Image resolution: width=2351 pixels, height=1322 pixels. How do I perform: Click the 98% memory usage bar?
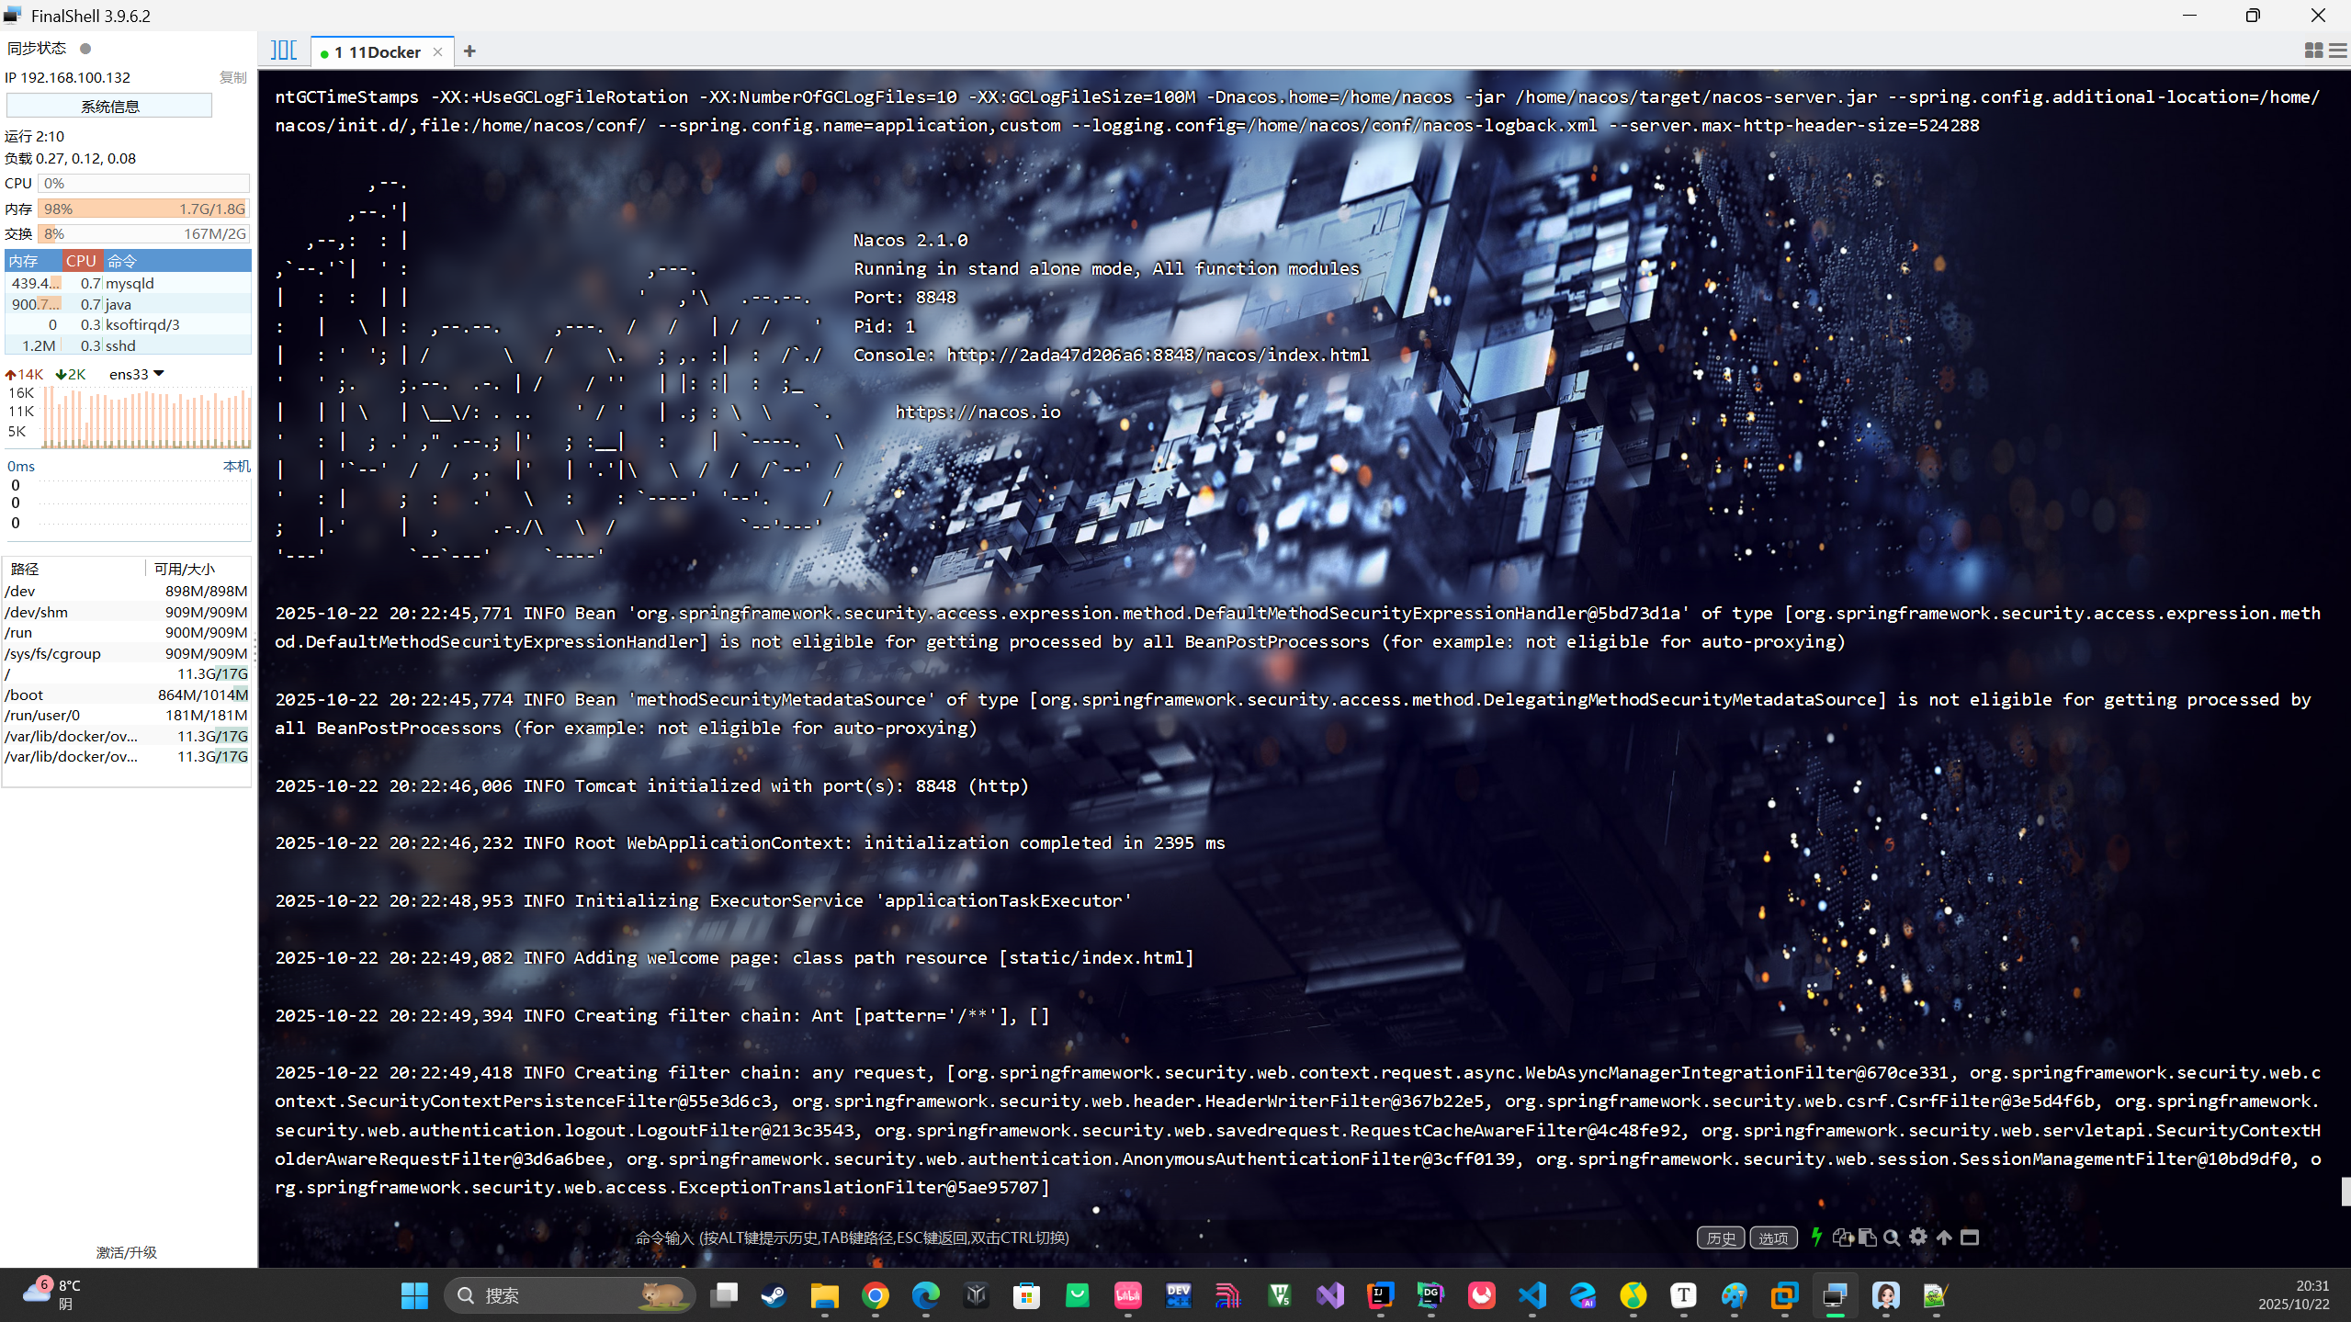click(142, 209)
